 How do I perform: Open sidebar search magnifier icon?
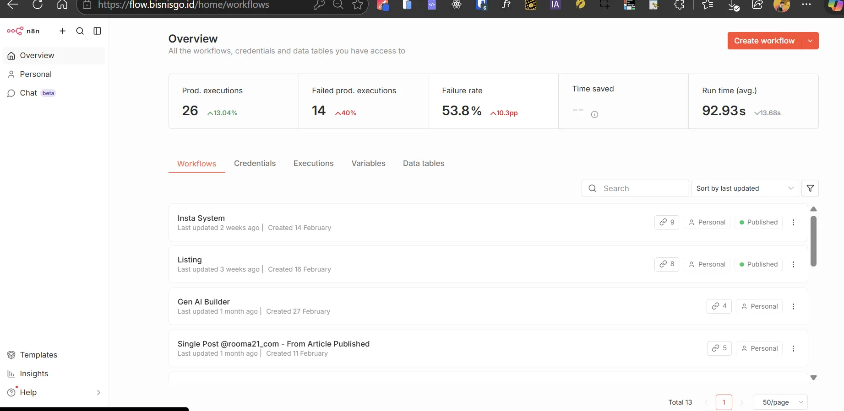[x=80, y=31]
